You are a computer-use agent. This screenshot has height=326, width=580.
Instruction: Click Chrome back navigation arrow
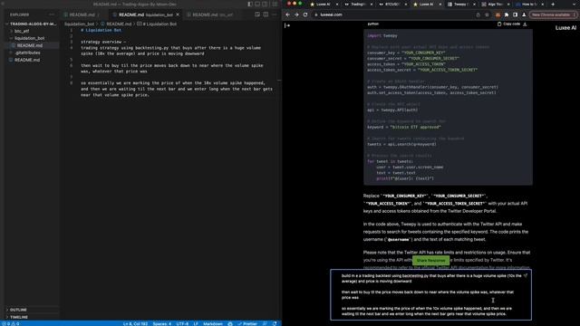[287, 14]
